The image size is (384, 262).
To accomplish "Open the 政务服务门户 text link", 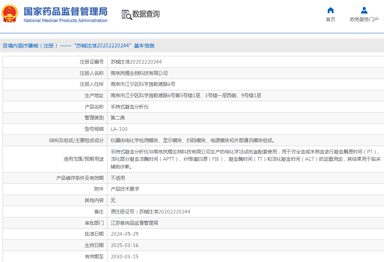I will click(x=364, y=19).
